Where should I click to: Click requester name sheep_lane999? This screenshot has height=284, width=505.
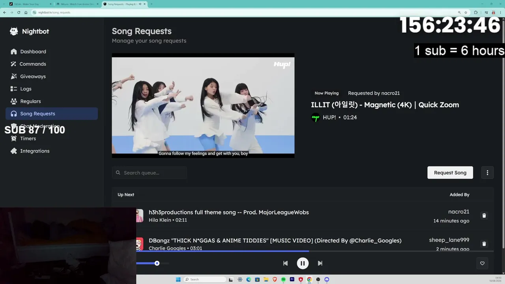point(449,240)
